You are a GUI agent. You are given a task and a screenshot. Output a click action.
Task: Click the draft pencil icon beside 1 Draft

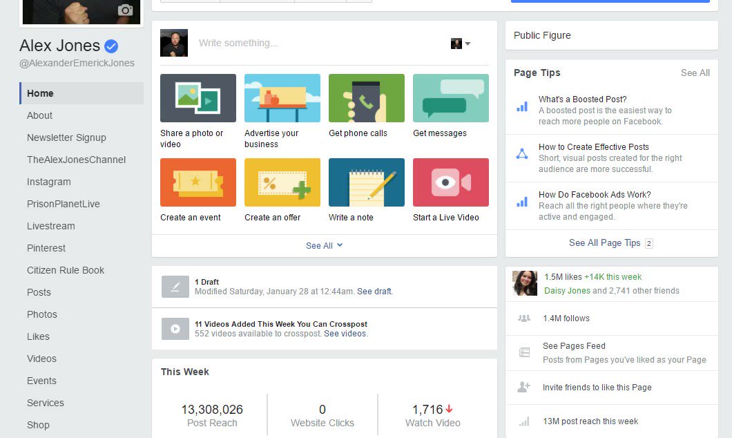[175, 287]
